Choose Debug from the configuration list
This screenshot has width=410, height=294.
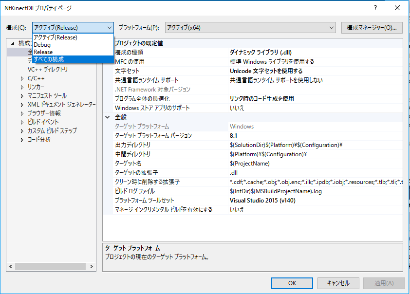point(42,45)
